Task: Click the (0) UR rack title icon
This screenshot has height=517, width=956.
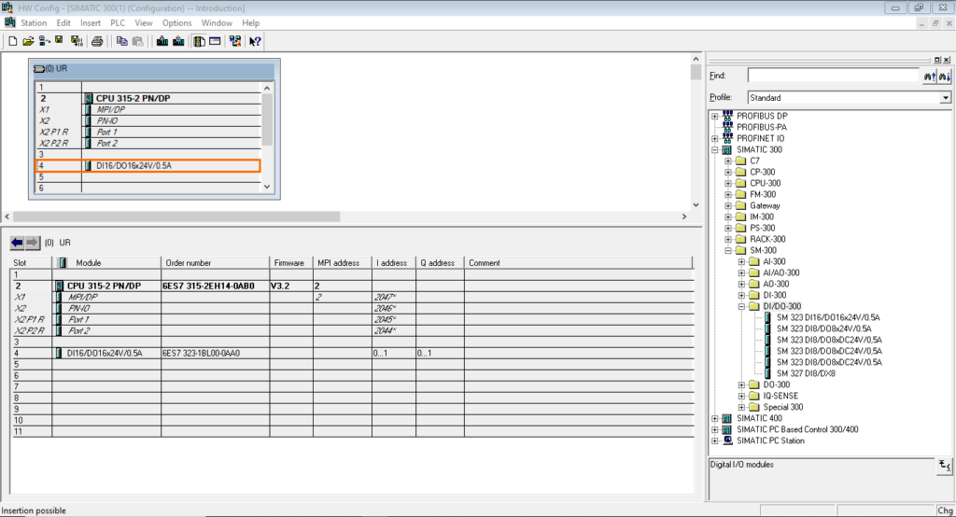Action: (39, 69)
